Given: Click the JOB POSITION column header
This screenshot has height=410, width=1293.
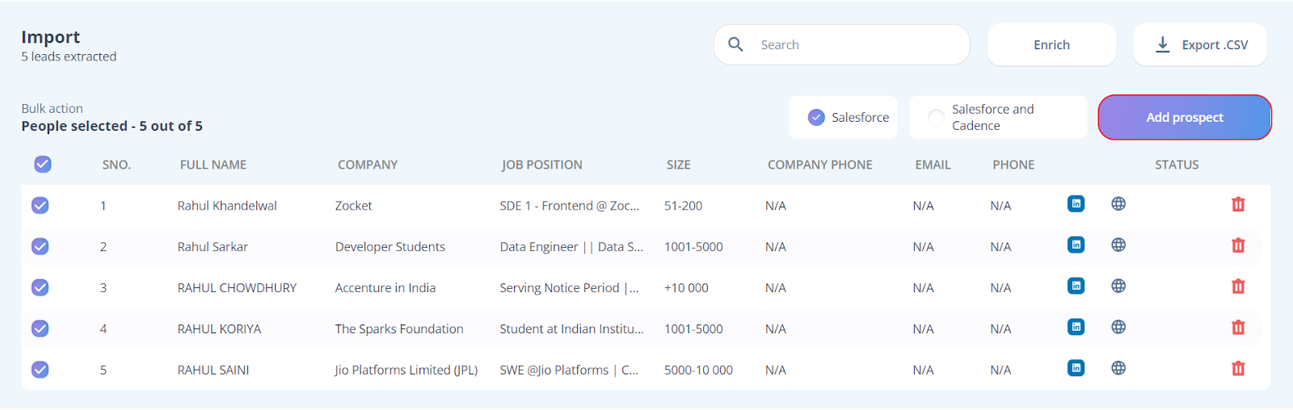Looking at the screenshot, I should point(542,165).
